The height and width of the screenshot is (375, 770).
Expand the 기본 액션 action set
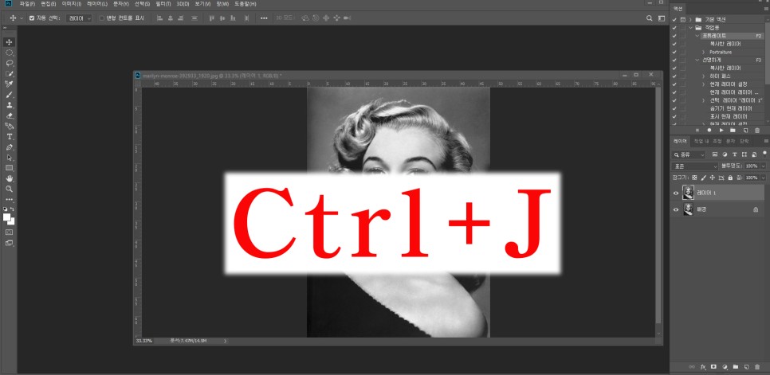point(690,20)
